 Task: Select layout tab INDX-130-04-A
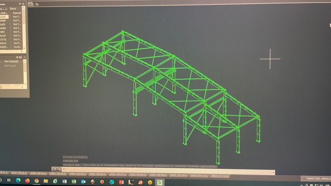[x=58, y=174]
